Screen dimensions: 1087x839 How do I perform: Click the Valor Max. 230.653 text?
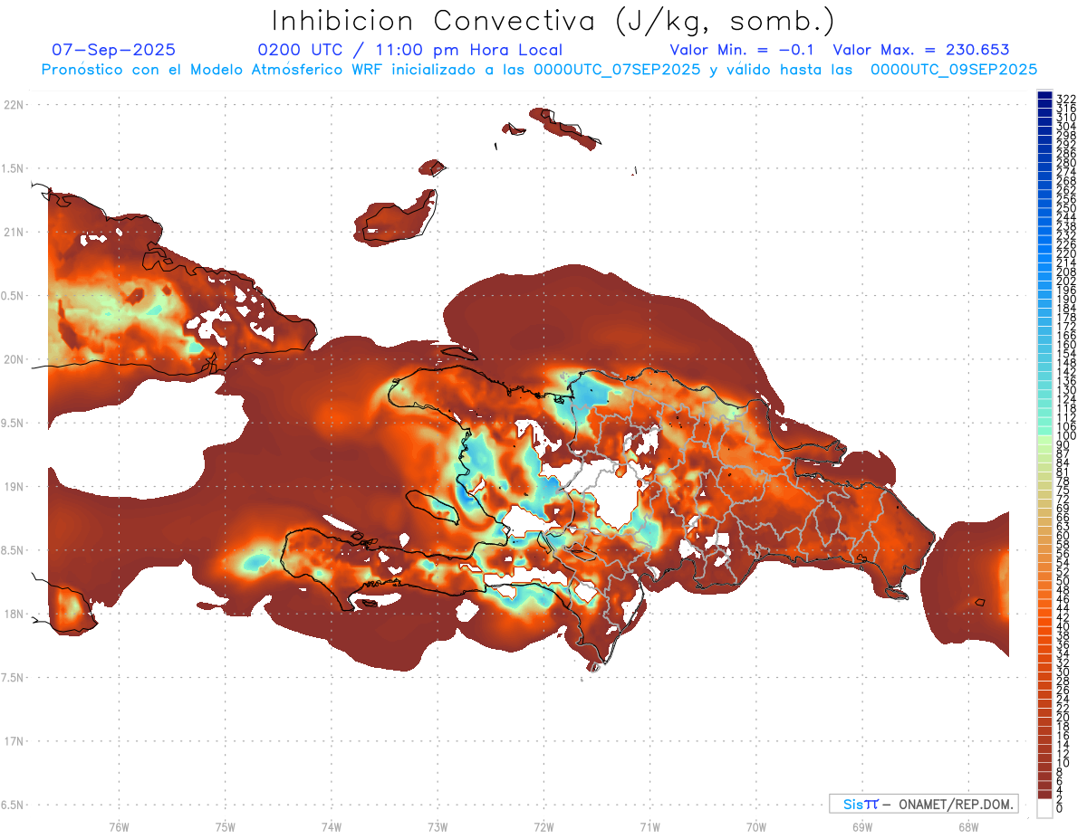pyautogui.click(x=921, y=50)
